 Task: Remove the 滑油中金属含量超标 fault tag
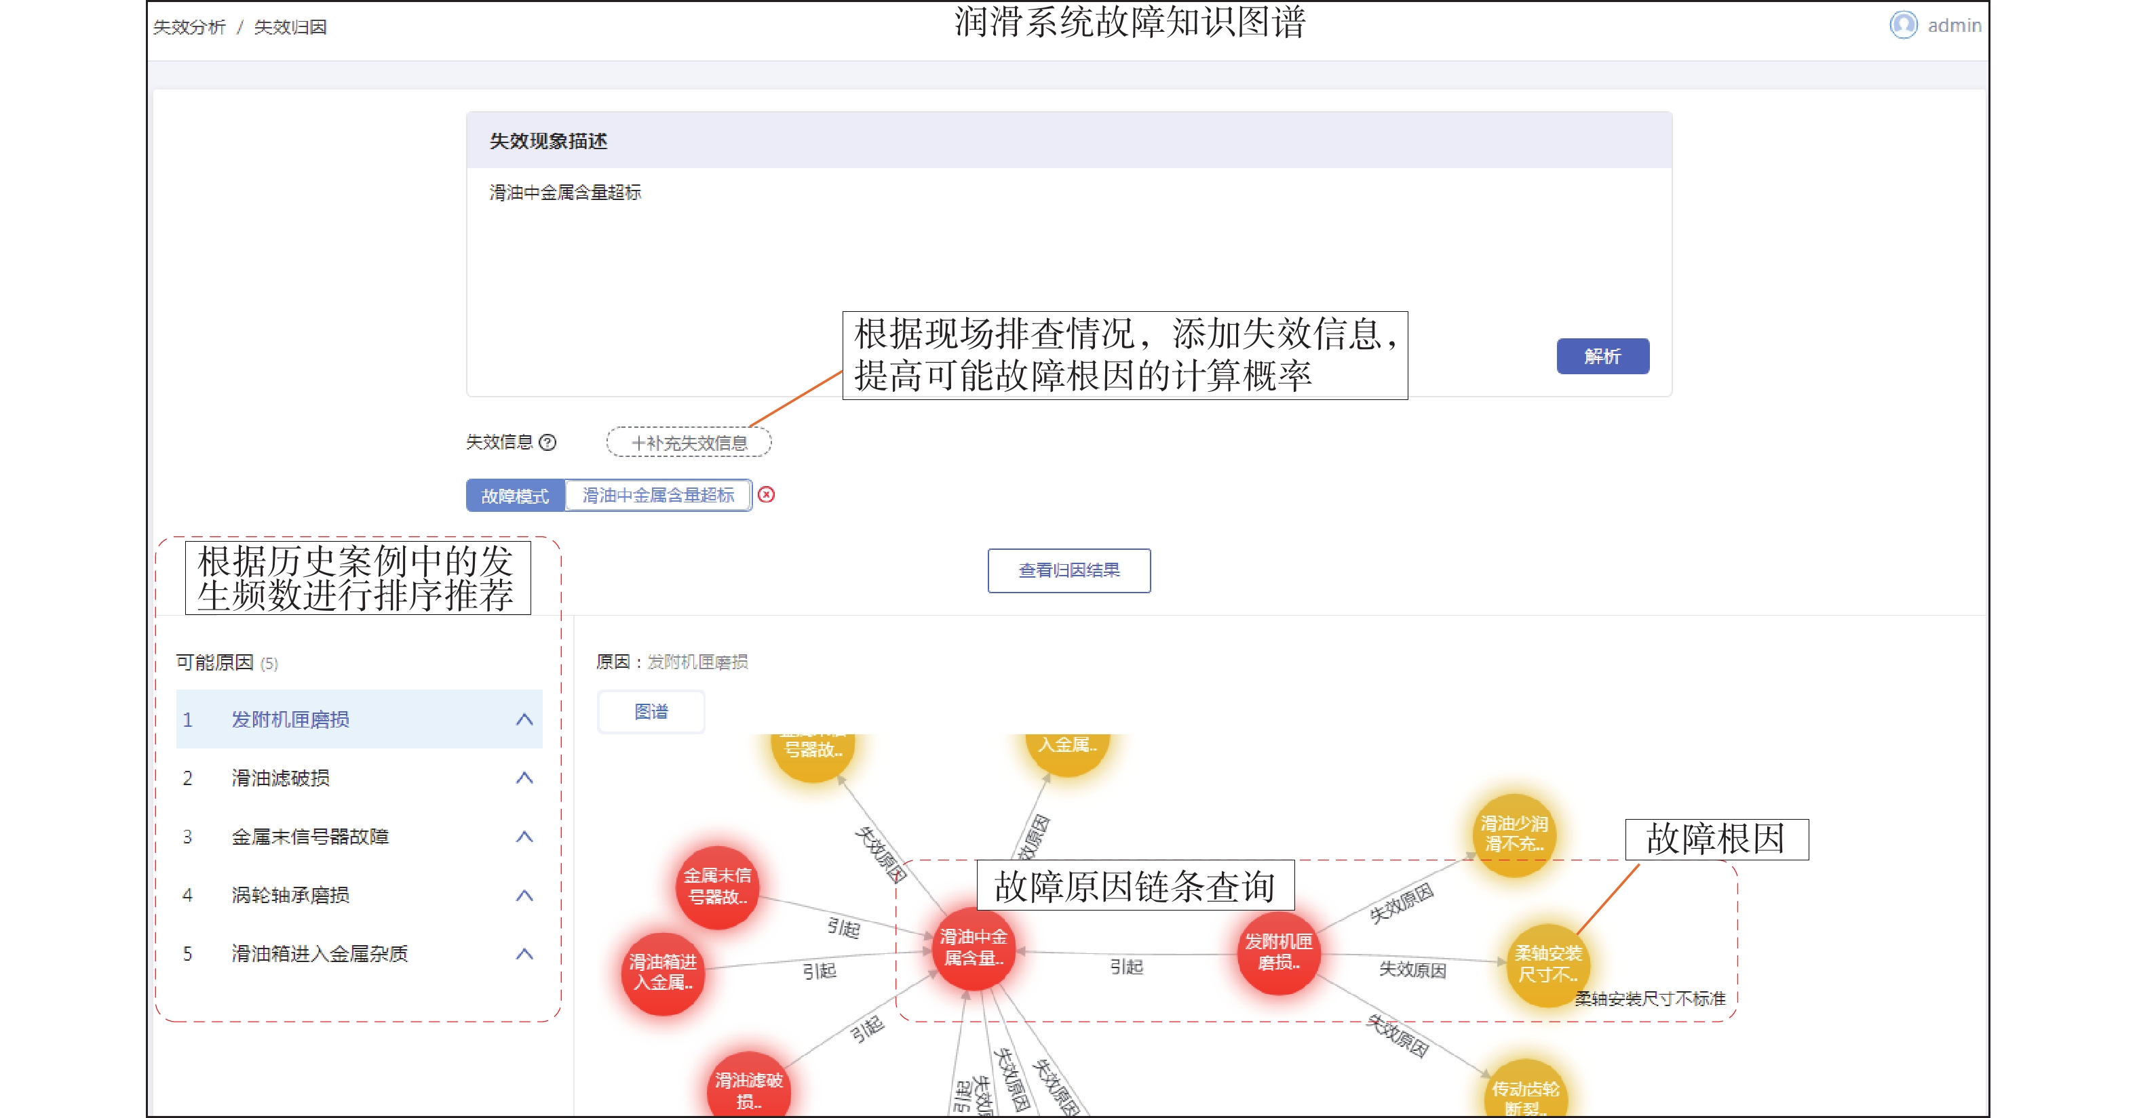(767, 495)
